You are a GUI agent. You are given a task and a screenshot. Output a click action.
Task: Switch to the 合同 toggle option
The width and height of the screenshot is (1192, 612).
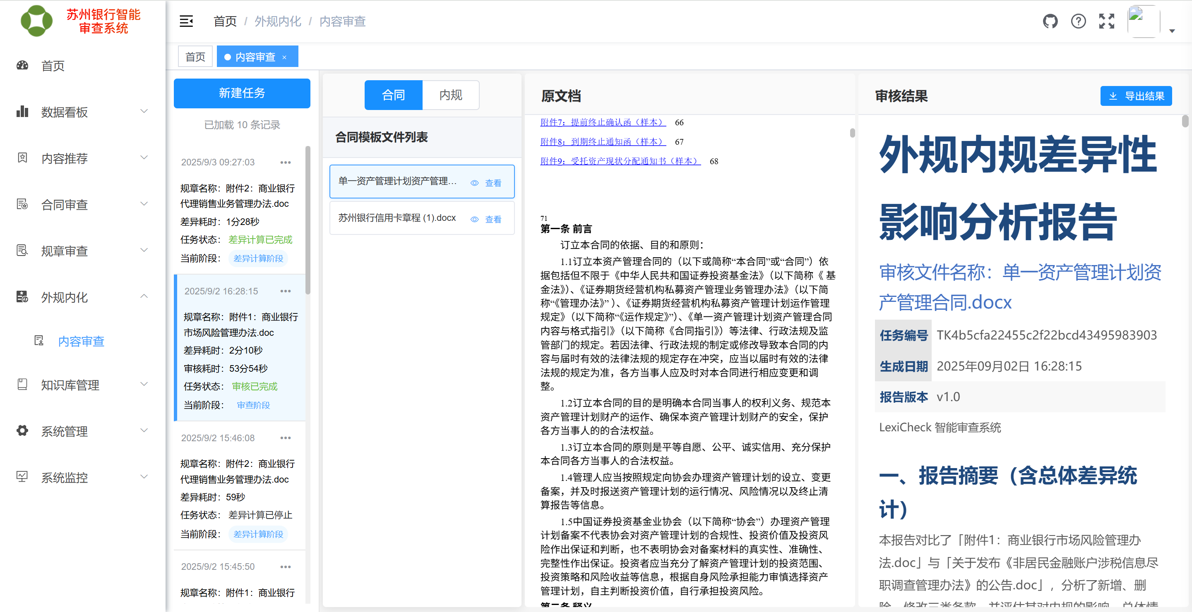pos(393,95)
